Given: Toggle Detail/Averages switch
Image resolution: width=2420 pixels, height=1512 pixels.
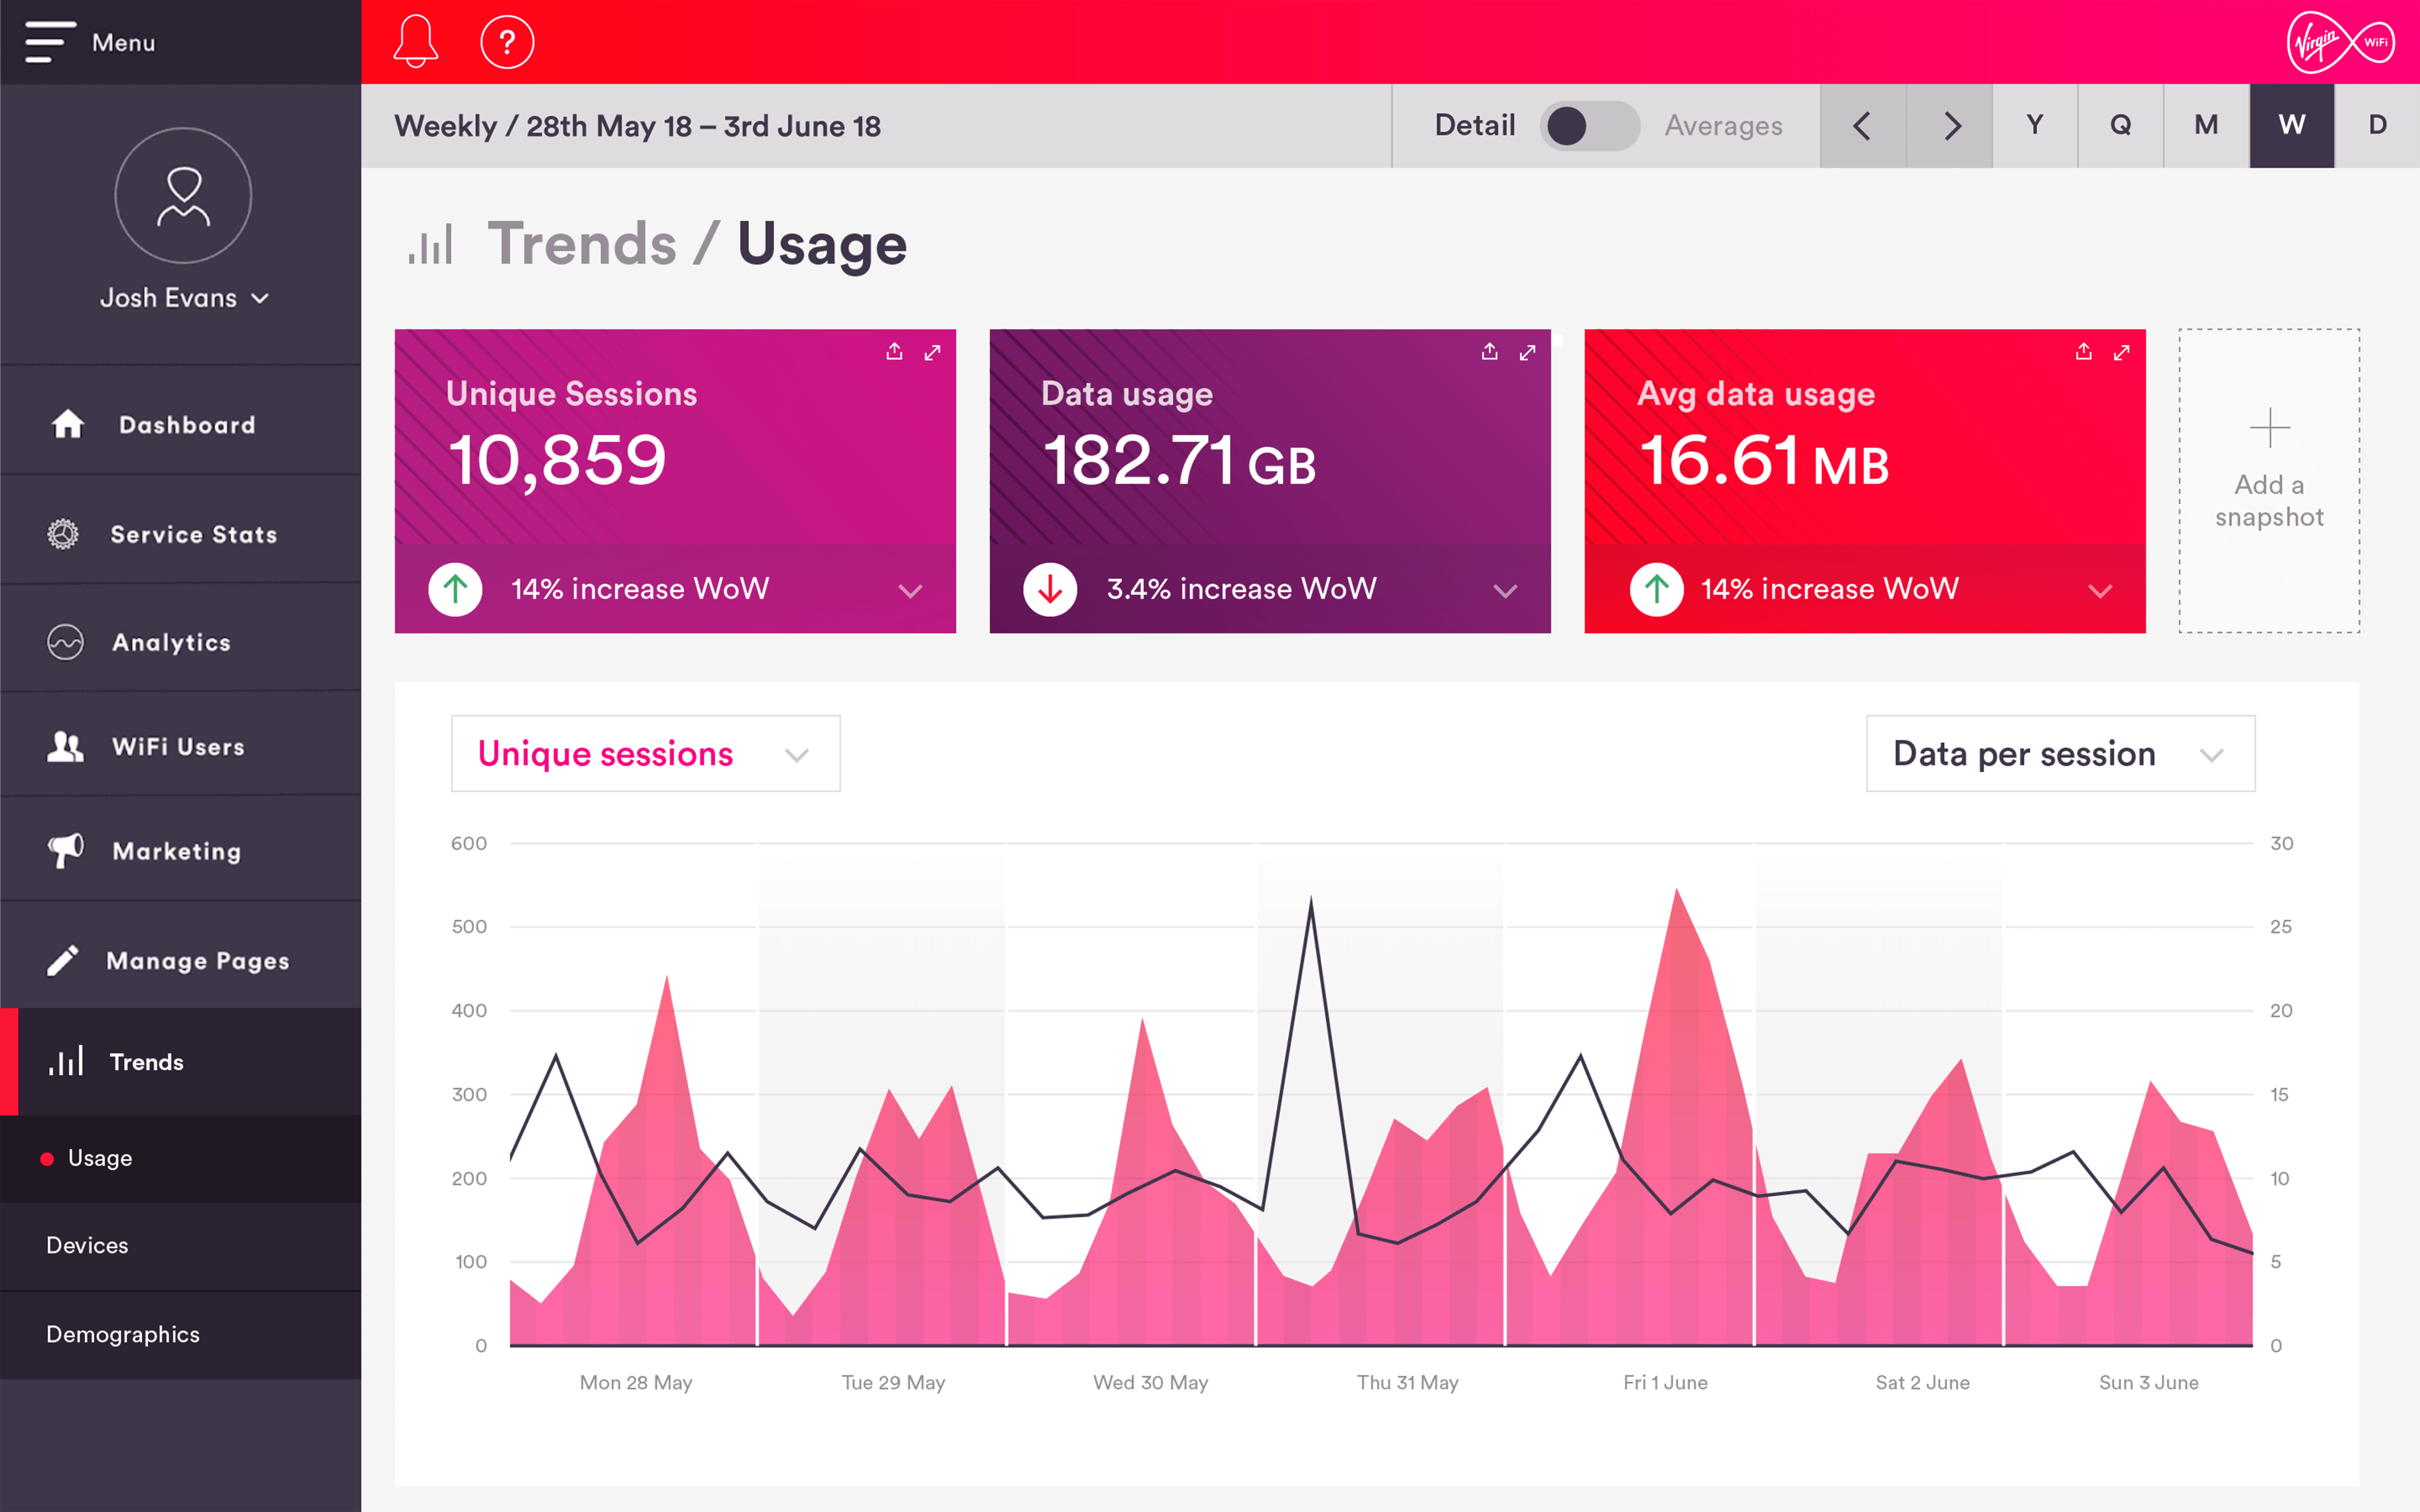Looking at the screenshot, I should tap(1589, 126).
